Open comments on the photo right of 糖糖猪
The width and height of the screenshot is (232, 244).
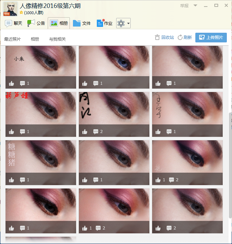pos(98,180)
